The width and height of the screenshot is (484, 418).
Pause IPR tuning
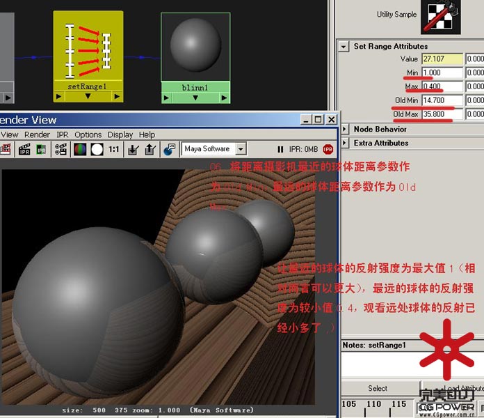coord(280,150)
